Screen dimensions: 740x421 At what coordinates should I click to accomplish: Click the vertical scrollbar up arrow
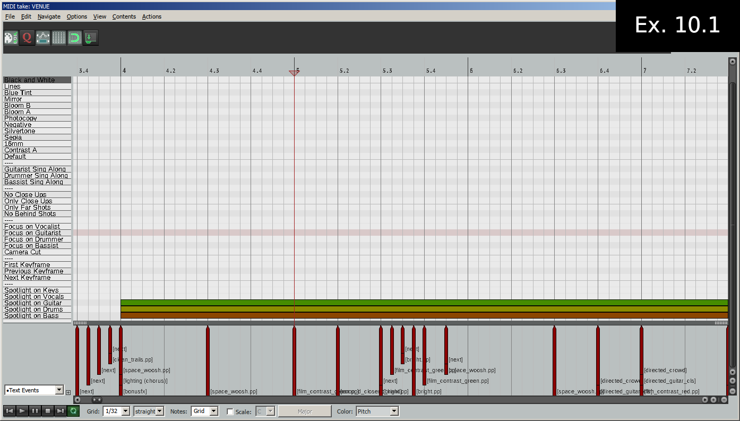pos(733,61)
